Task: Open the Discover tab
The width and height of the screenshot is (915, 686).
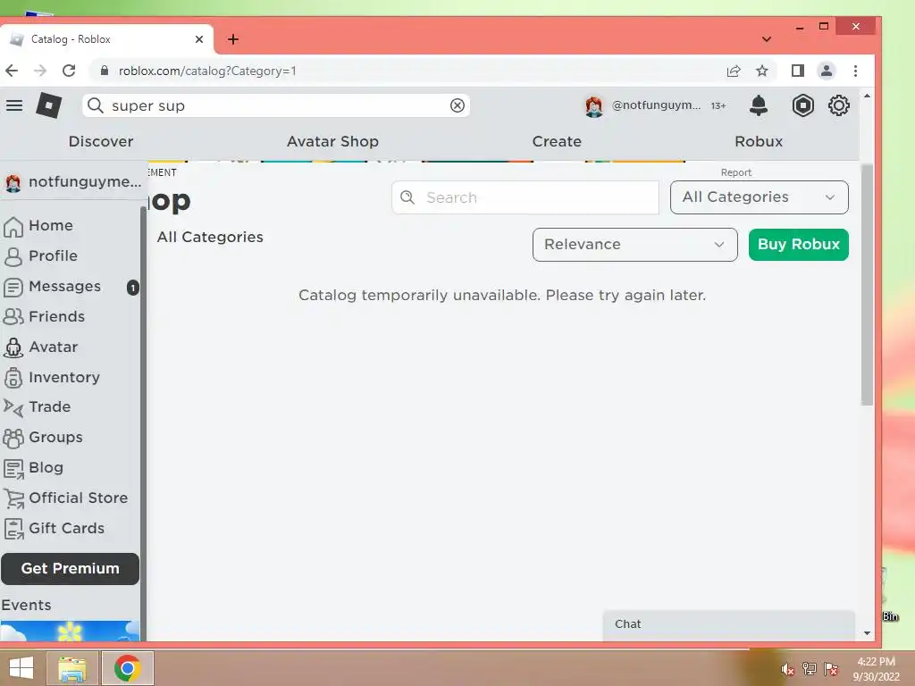Action: pos(101,142)
